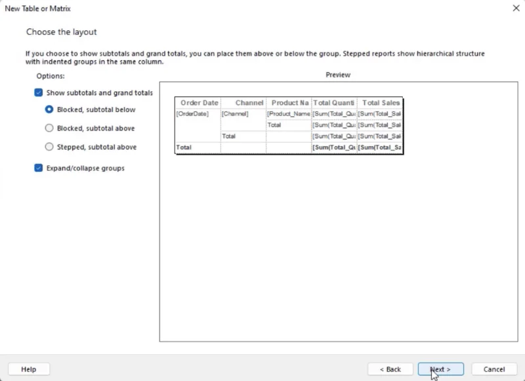This screenshot has width=525, height=381.
Task: Cancel the New Table or Matrix wizard
Action: (x=494, y=369)
